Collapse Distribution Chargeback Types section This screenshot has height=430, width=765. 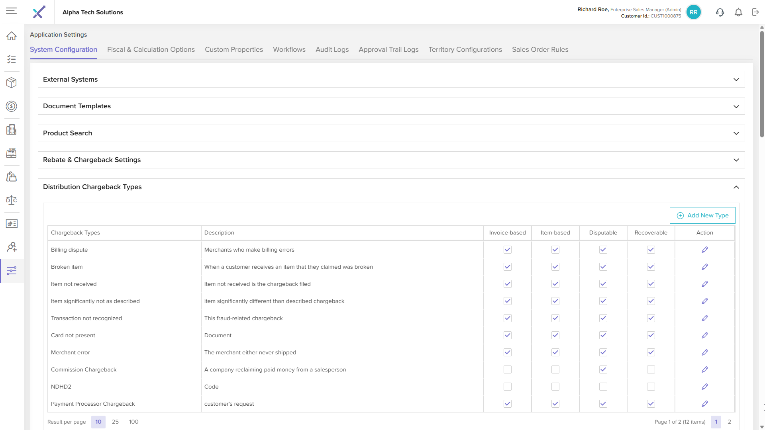tap(736, 187)
